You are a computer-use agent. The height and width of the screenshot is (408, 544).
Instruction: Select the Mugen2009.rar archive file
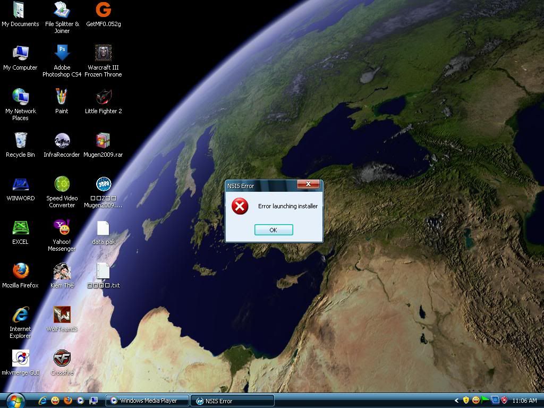(x=104, y=145)
